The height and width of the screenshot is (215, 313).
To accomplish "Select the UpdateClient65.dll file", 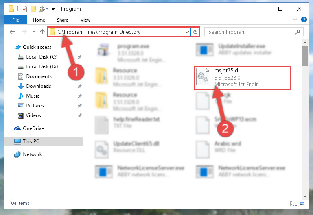I will pyautogui.click(x=128, y=149).
